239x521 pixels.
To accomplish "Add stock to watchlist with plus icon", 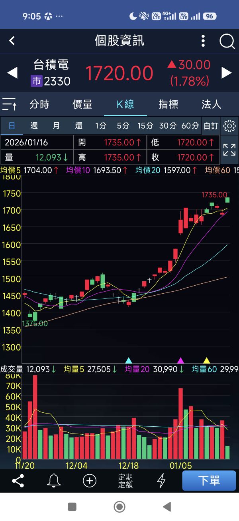I will coord(90,481).
